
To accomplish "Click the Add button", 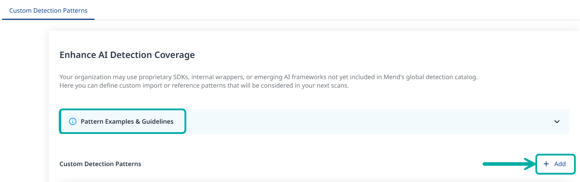I will (x=555, y=164).
